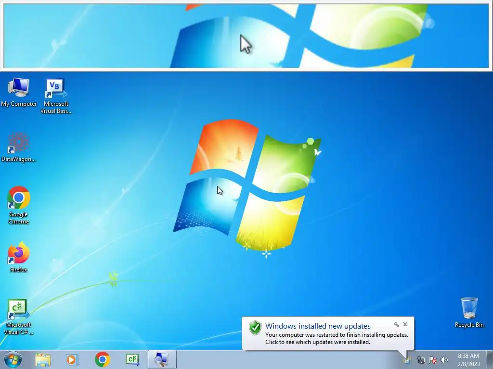
Task: Click the green shield in update balloon
Action: point(255,328)
